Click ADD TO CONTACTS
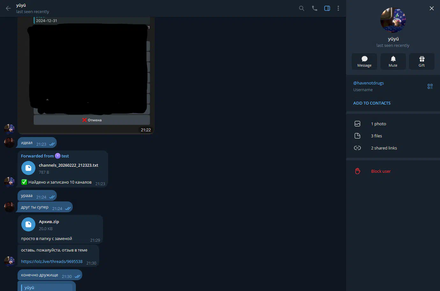Screen dimensions: 440x291 (x=372, y=103)
